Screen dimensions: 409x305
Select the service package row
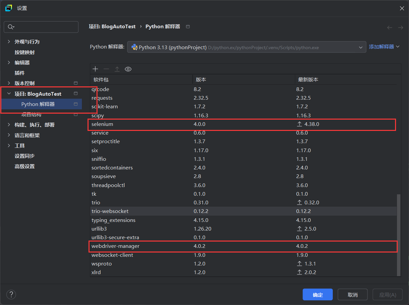(x=243, y=133)
